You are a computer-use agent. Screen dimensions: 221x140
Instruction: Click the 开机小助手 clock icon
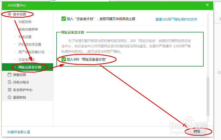pos(9,82)
